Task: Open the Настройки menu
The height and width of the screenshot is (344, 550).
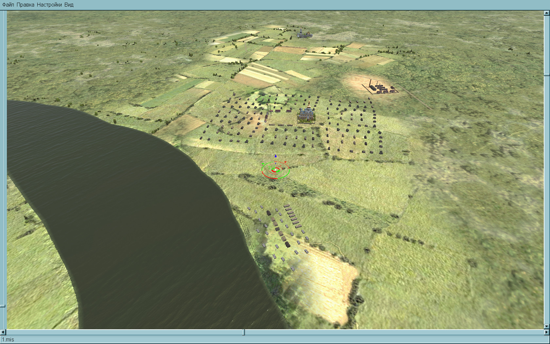Action: [x=49, y=5]
